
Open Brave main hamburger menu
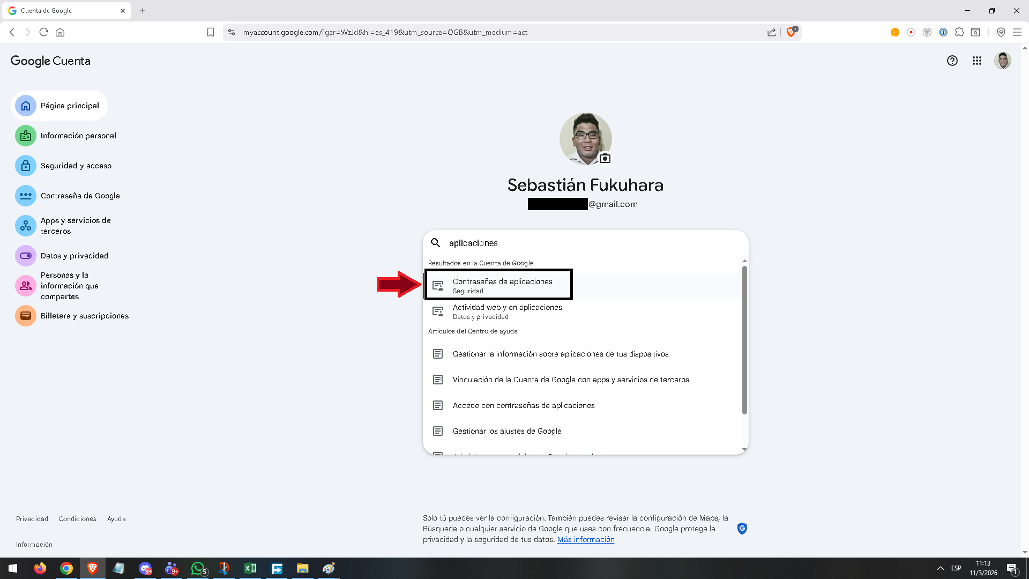tap(1017, 32)
